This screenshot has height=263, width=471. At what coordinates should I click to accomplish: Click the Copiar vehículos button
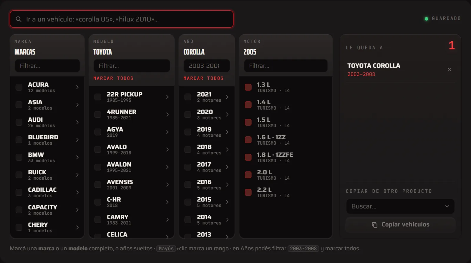coord(400,225)
